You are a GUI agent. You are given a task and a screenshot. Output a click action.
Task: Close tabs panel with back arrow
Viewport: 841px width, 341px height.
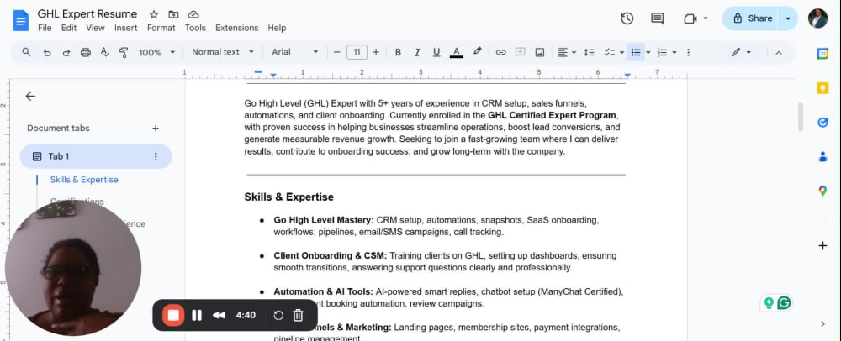click(30, 96)
